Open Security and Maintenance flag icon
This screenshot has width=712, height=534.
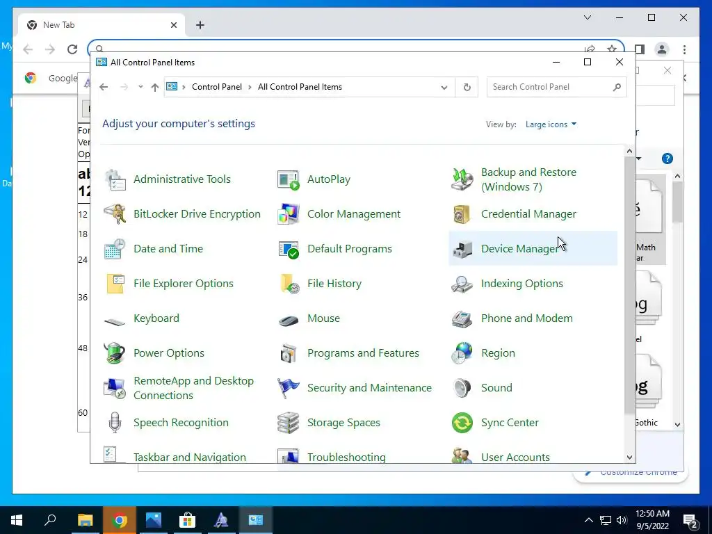[x=289, y=388]
